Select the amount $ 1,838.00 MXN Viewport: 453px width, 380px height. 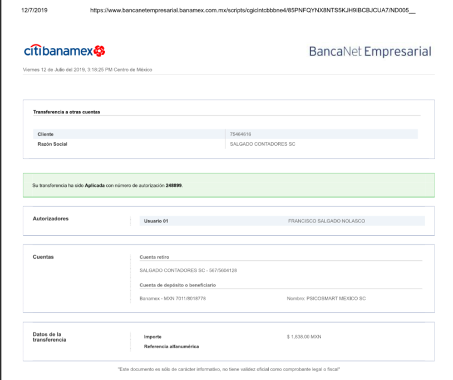pyautogui.click(x=304, y=337)
